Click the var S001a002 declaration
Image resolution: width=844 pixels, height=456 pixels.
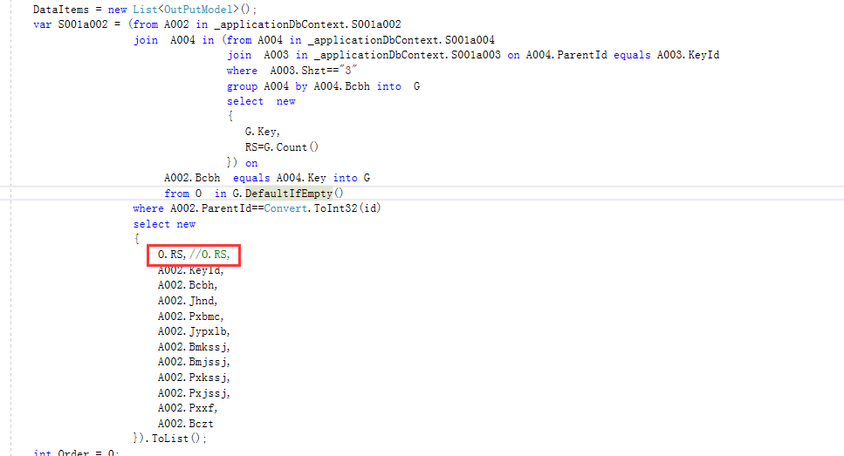pyautogui.click(x=71, y=24)
